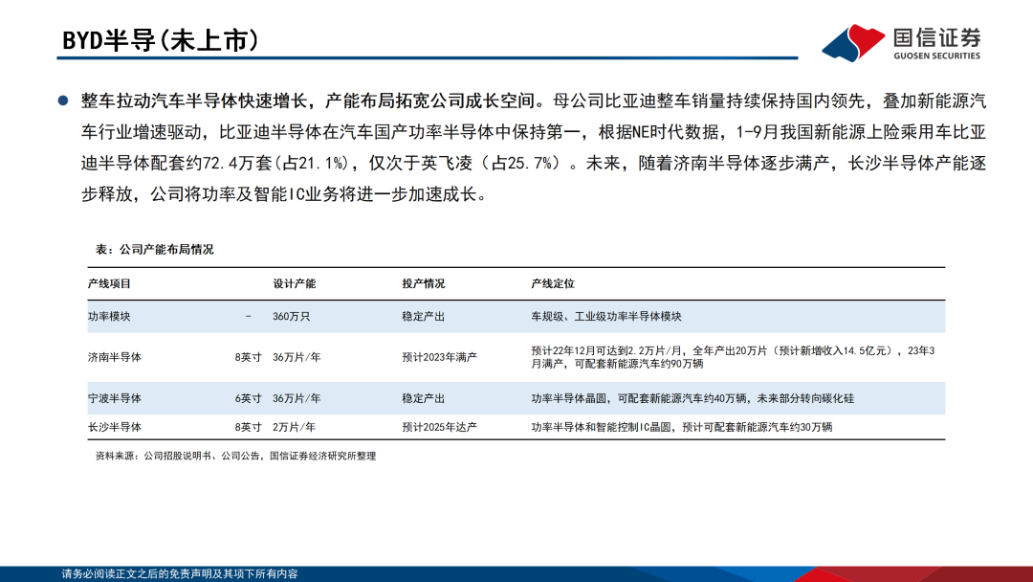Click the cell '6英寸'

coord(249,399)
